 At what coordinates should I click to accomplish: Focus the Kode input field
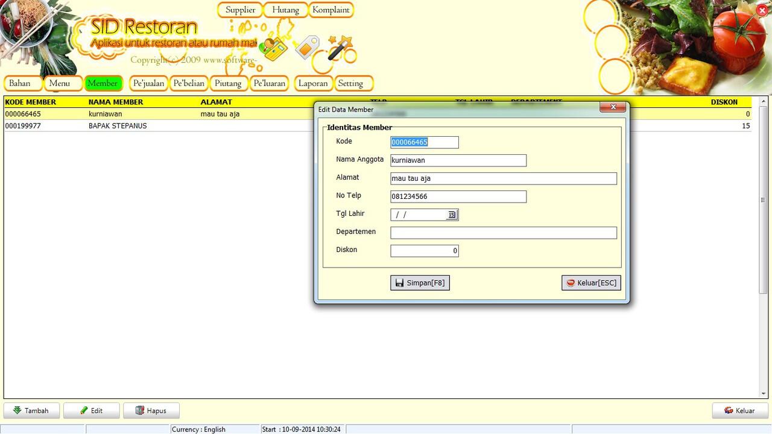click(x=425, y=142)
